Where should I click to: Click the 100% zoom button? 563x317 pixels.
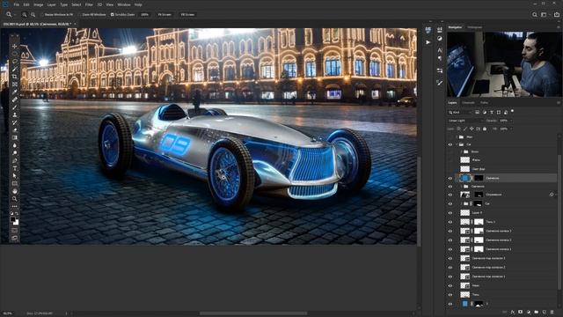point(144,15)
